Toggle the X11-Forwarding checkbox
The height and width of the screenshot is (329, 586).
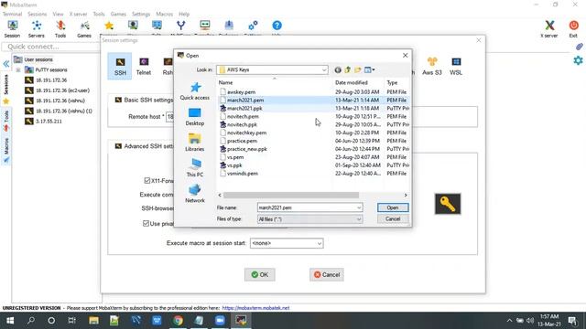pyautogui.click(x=146, y=181)
